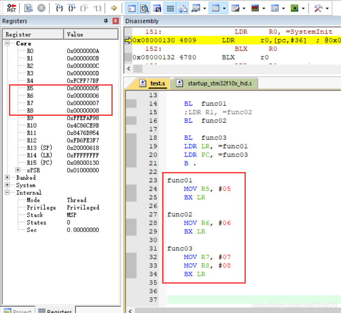Expand the System register group
The image size is (341, 313).
(x=7, y=185)
